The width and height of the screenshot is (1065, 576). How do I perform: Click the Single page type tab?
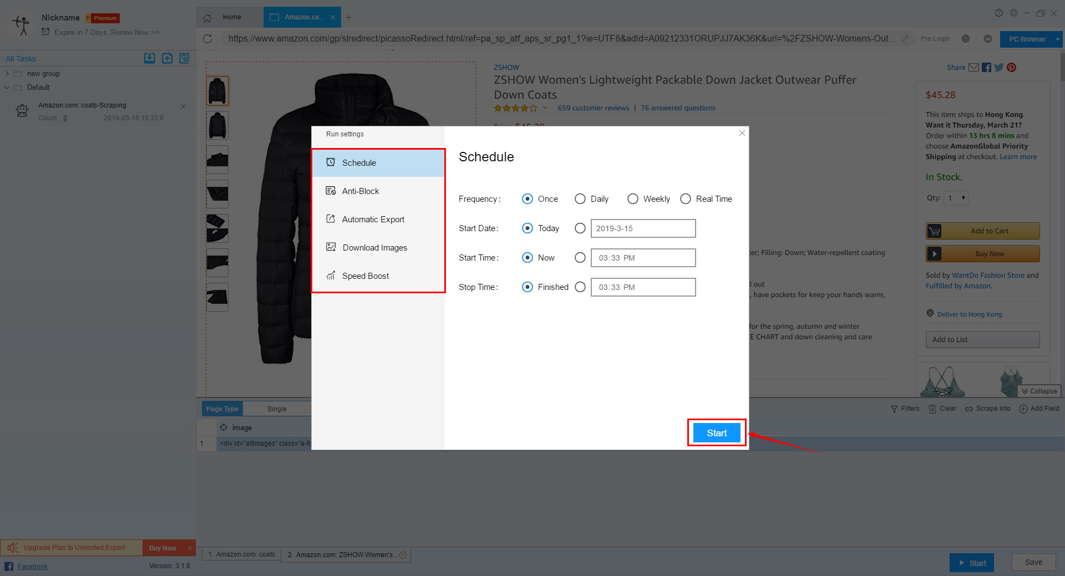277,409
